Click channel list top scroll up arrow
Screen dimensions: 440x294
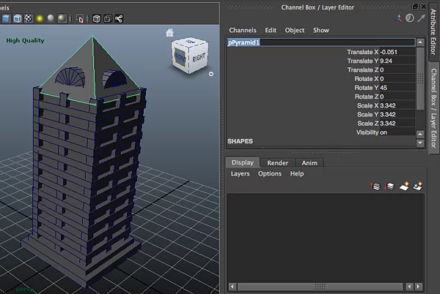pos(420,42)
